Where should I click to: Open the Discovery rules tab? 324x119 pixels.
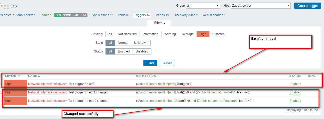click(x=185, y=15)
